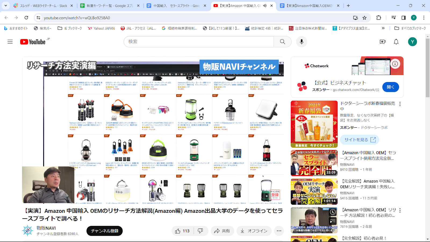This screenshot has height=242, width=430.
Task: Reload the current page
Action: click(x=26, y=18)
